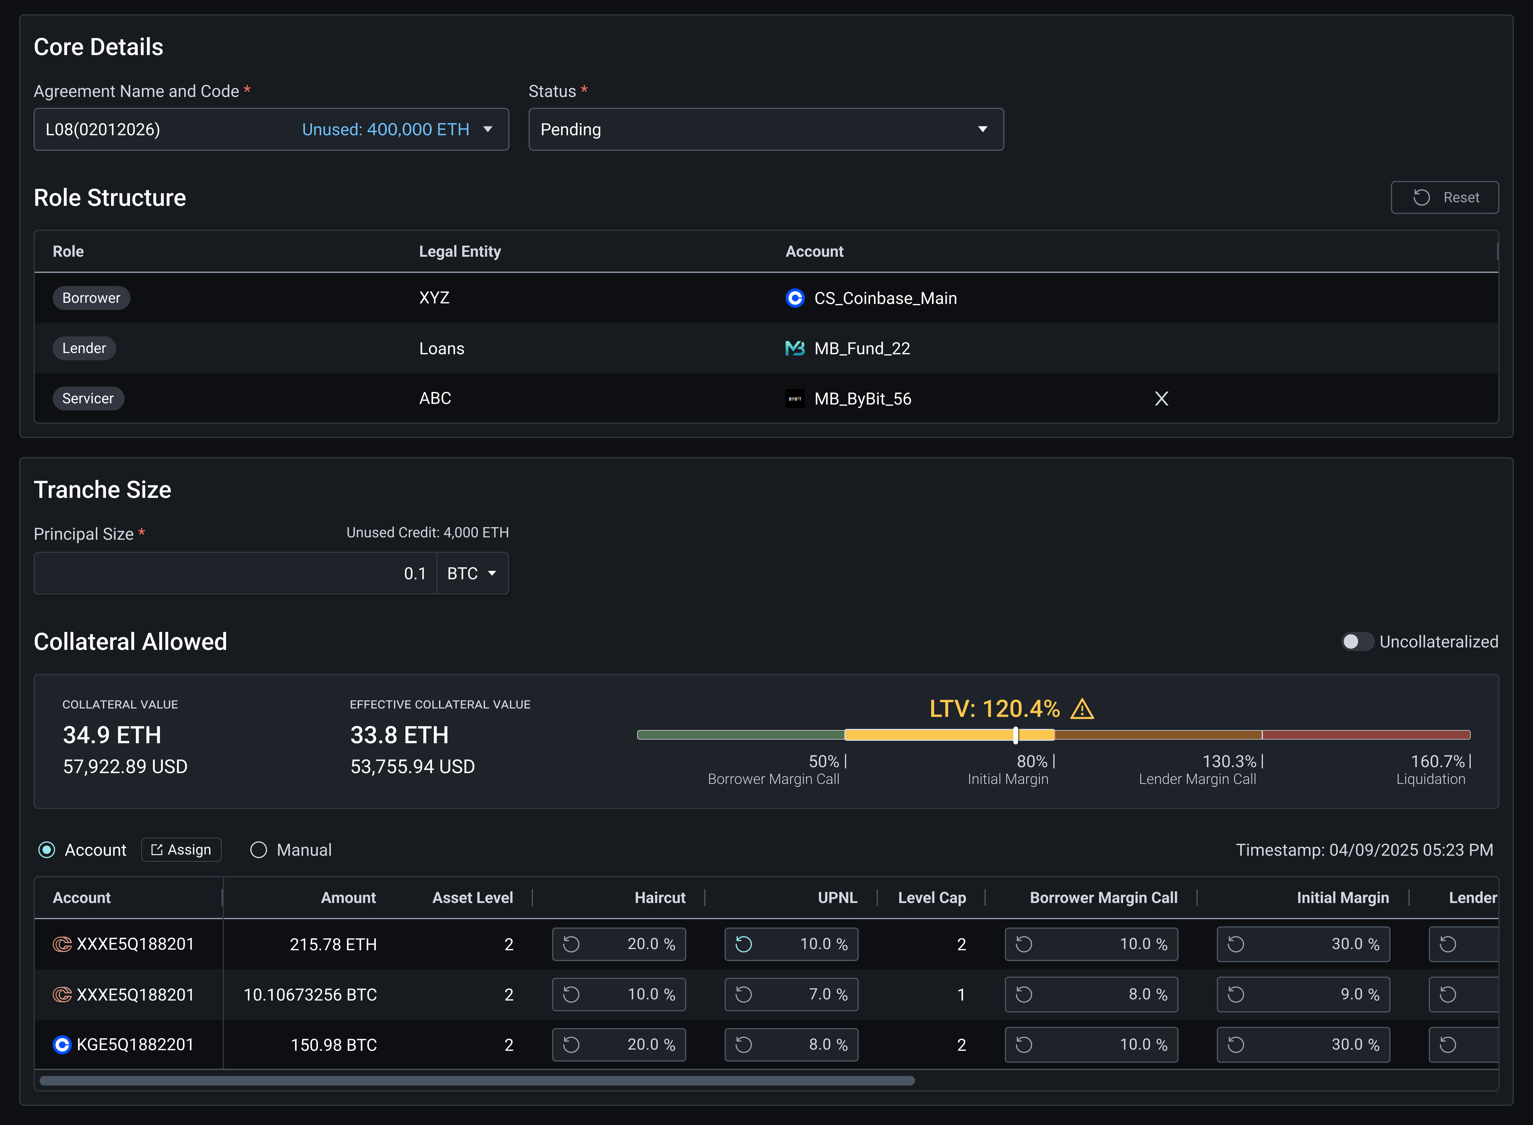Click the Coinbase icon beside CS_Coinbase_Main
This screenshot has width=1533, height=1125.
point(795,298)
